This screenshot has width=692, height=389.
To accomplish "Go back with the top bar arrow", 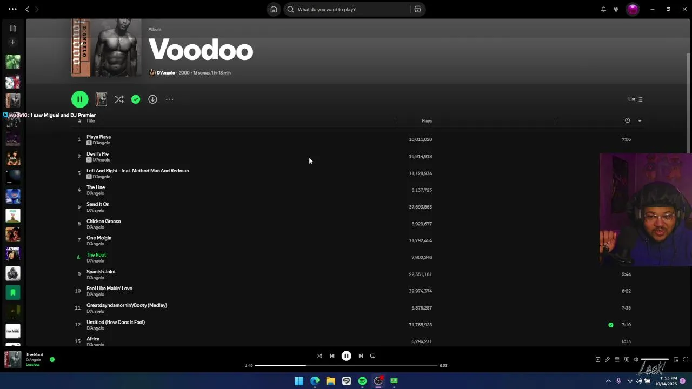I will click(x=27, y=9).
